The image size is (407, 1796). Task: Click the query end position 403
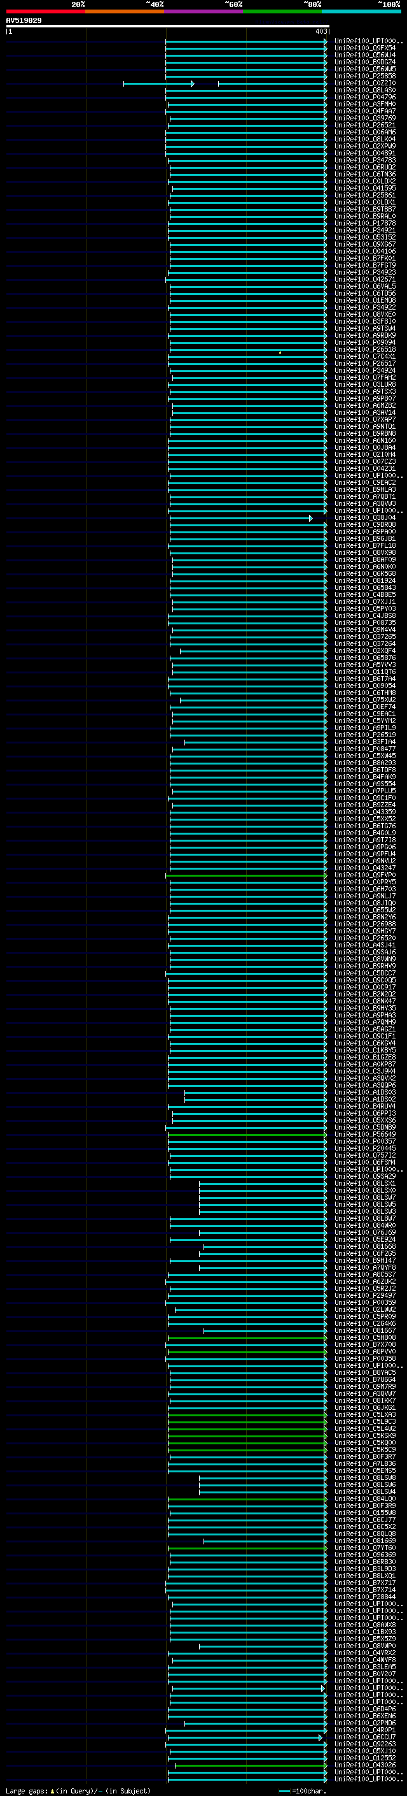(321, 31)
